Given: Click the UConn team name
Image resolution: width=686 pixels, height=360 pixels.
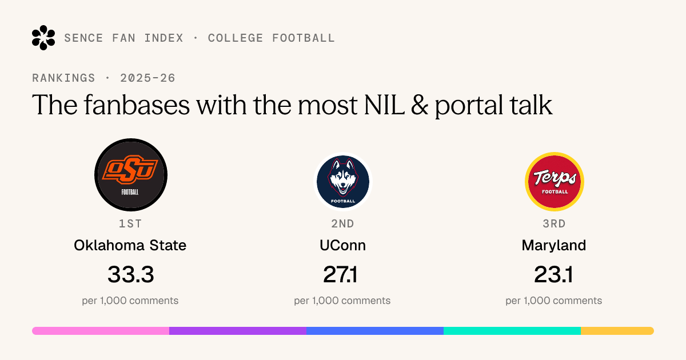Looking at the screenshot, I should coord(342,246).
